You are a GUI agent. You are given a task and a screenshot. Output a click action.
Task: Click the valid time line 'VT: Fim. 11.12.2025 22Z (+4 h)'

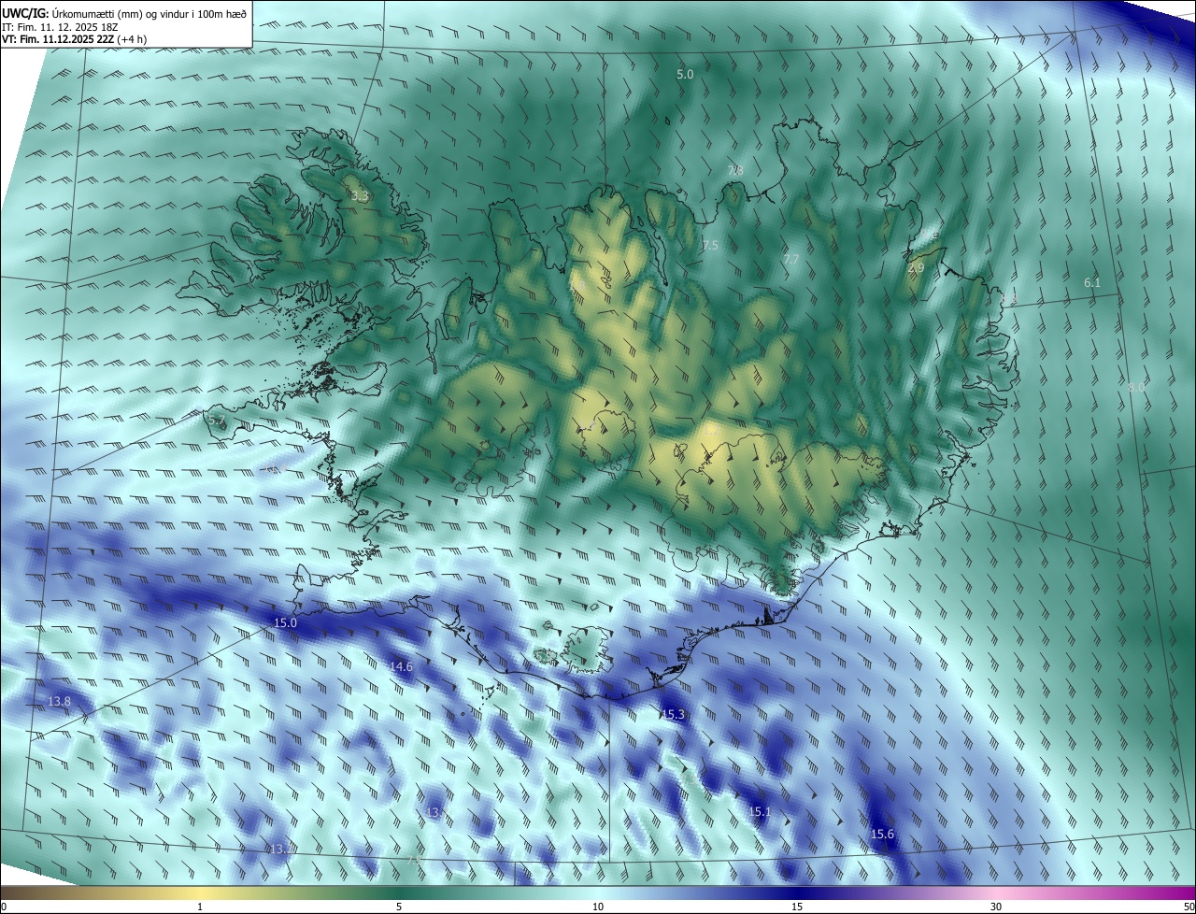point(74,39)
